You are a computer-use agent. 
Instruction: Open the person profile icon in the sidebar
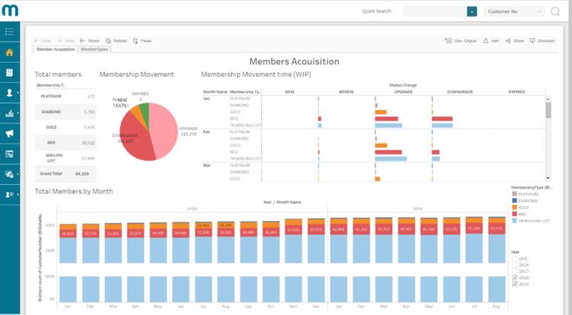click(10, 93)
